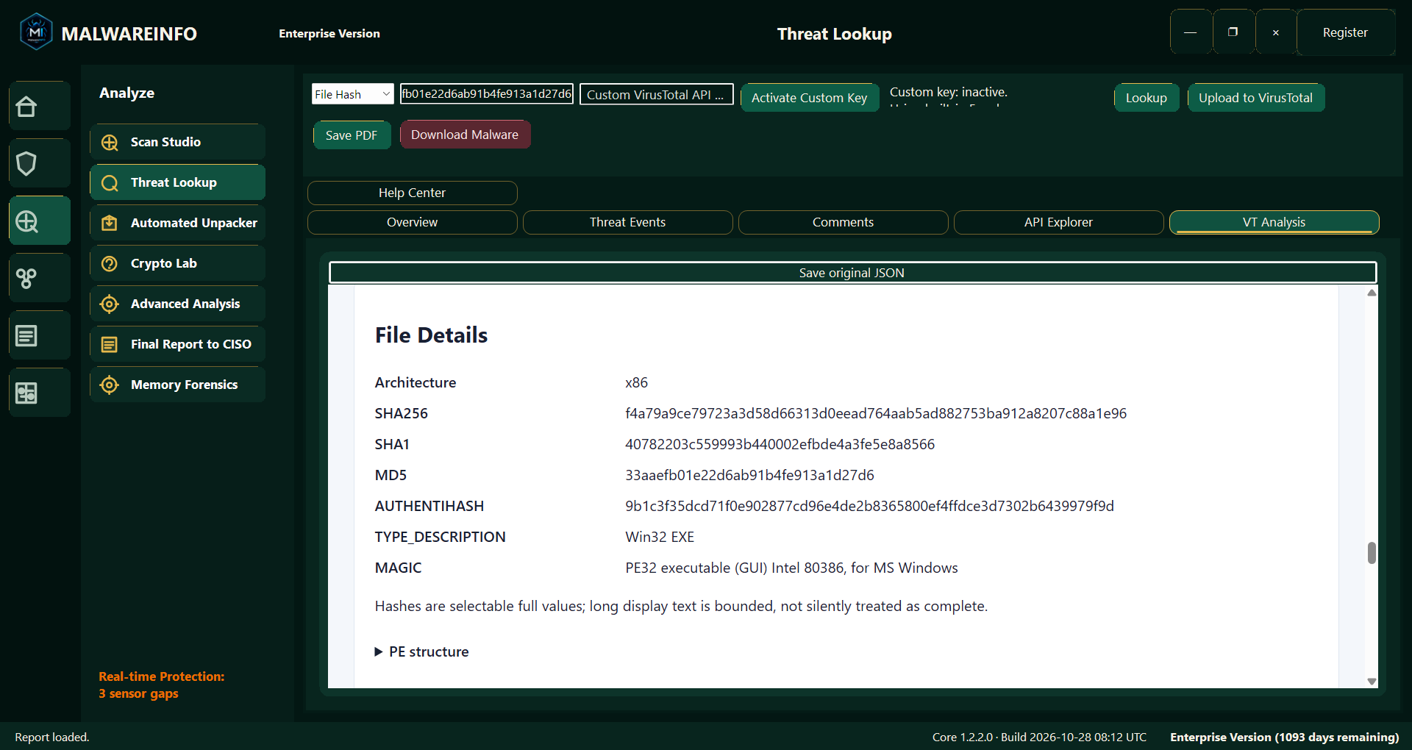The image size is (1412, 750).
Task: Click Upload to VirusTotal button
Action: (x=1255, y=98)
